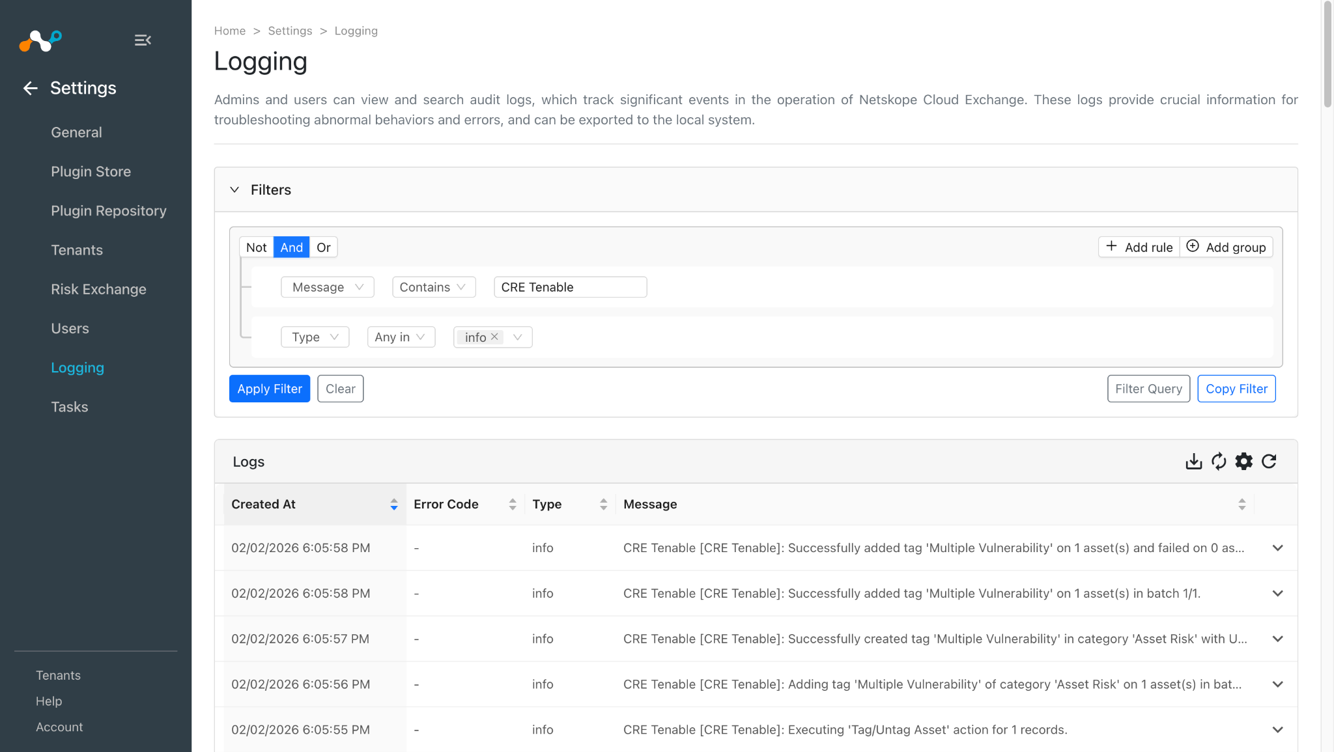Add a new filter rule
Screen dimensions: 1334x752
(1139, 247)
